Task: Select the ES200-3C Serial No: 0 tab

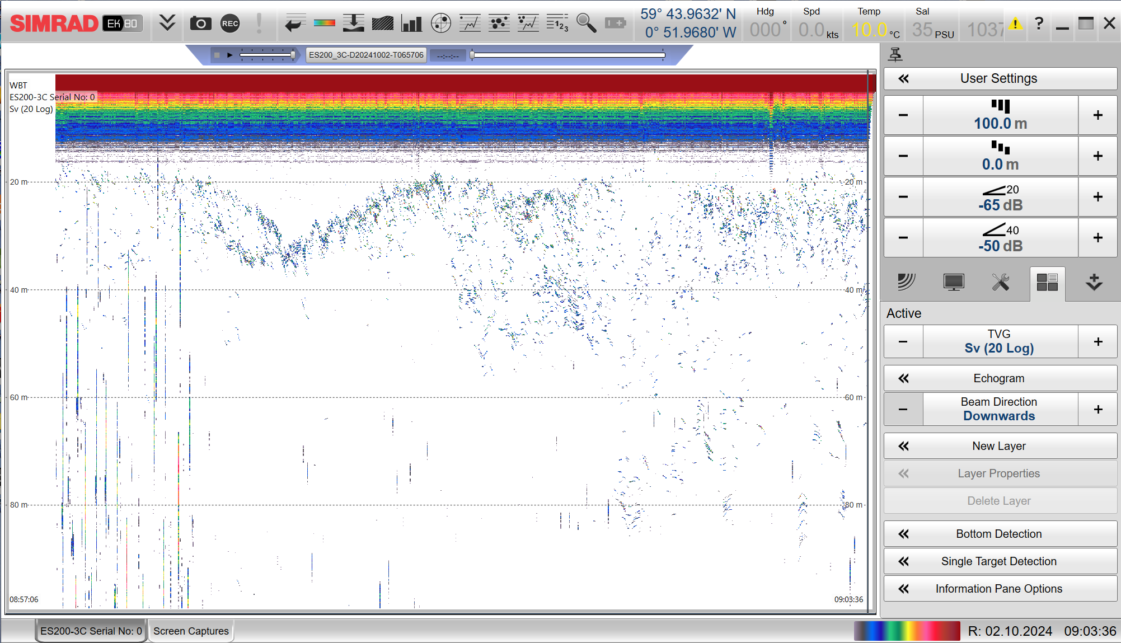Action: (x=91, y=631)
